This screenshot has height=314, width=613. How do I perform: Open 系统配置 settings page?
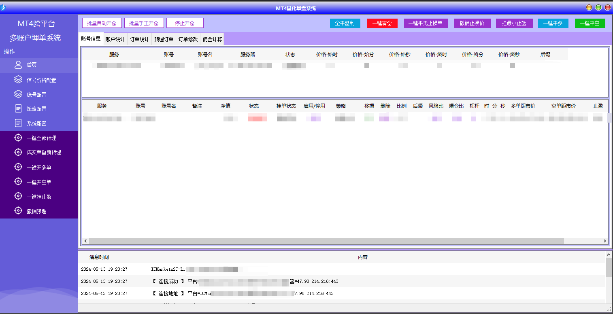point(39,123)
